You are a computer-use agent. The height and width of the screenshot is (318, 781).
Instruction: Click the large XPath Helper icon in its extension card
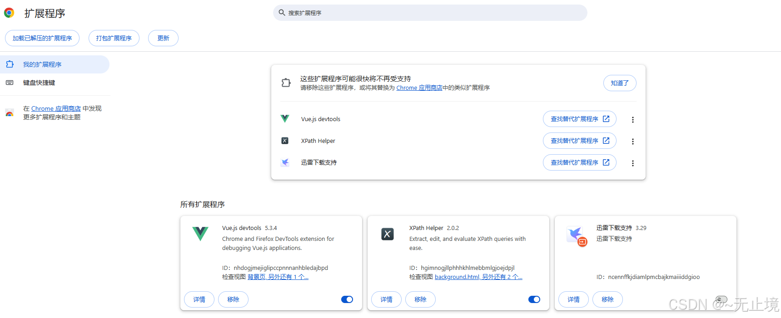(388, 234)
